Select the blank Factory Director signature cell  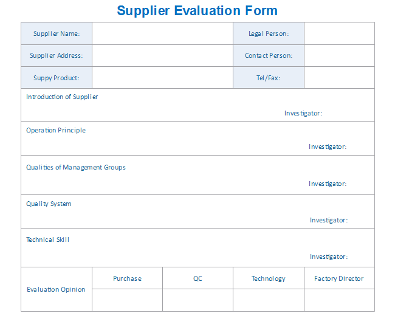coord(339,300)
